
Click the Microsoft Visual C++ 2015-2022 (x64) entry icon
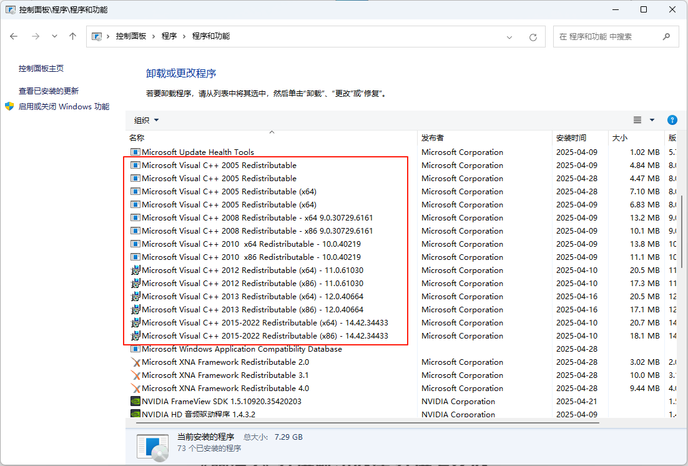(x=135, y=322)
